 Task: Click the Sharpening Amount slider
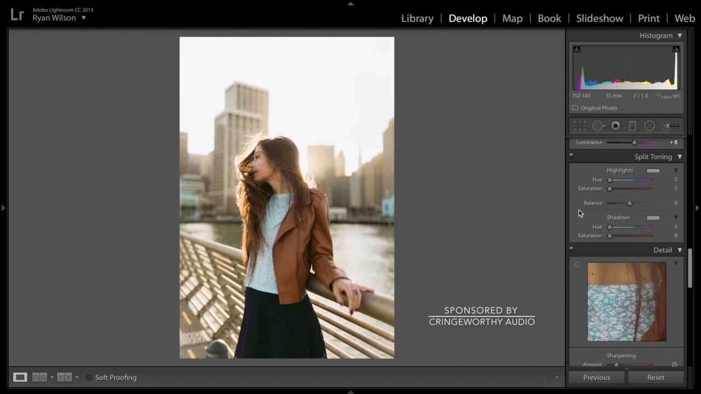(630, 364)
